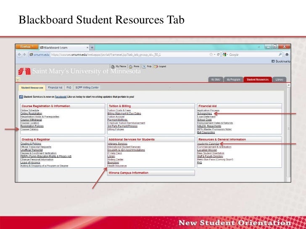Open the New Student Orientation link
The width and height of the screenshot is (306, 229).
click(x=211, y=153)
